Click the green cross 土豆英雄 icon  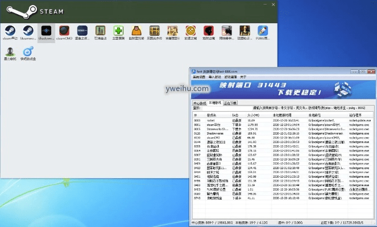[118, 31]
